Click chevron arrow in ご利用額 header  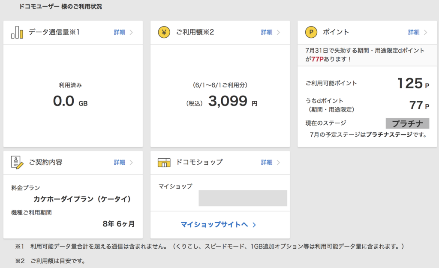pos(278,33)
